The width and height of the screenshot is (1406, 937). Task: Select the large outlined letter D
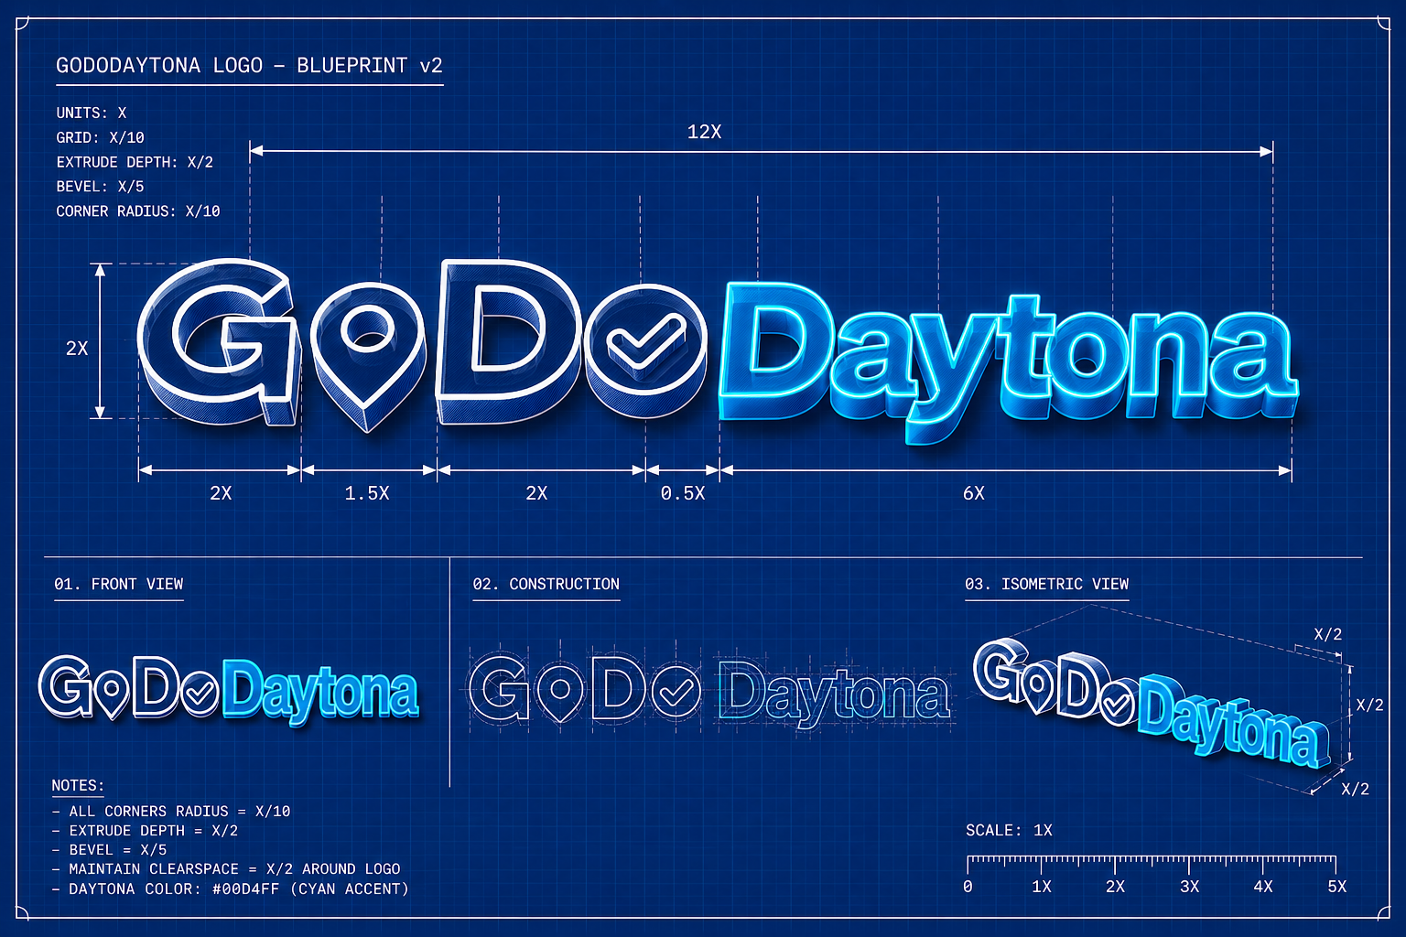(508, 341)
